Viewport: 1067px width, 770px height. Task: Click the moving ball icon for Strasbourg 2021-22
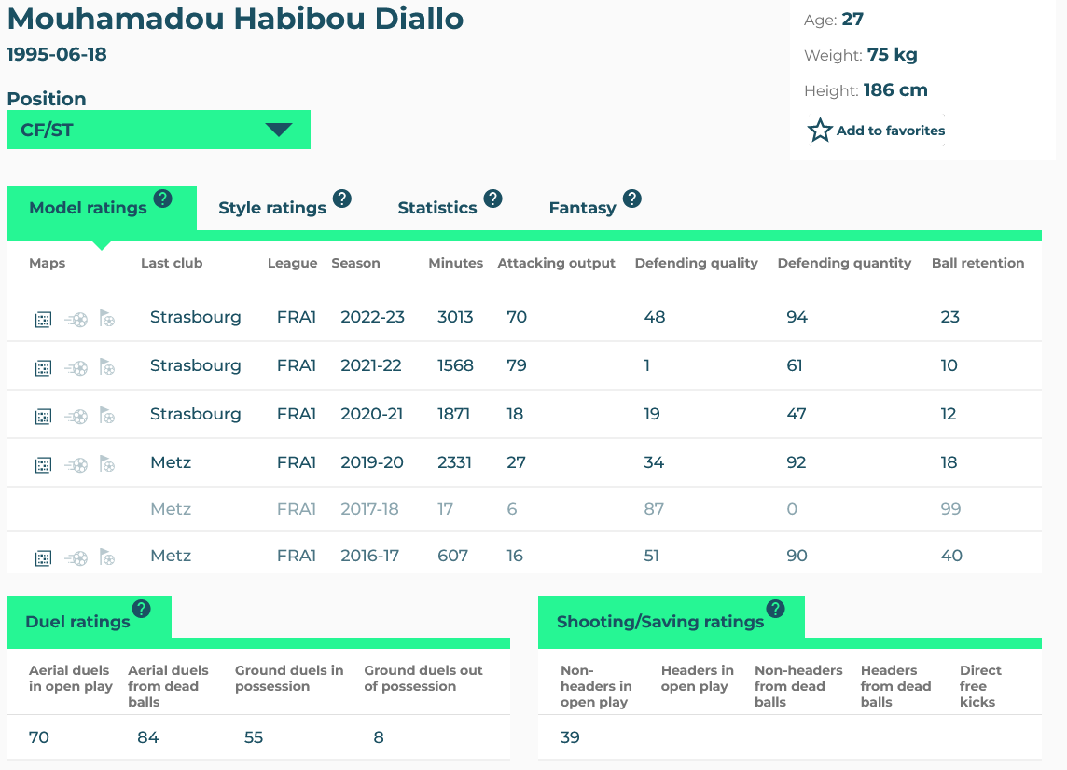point(76,368)
